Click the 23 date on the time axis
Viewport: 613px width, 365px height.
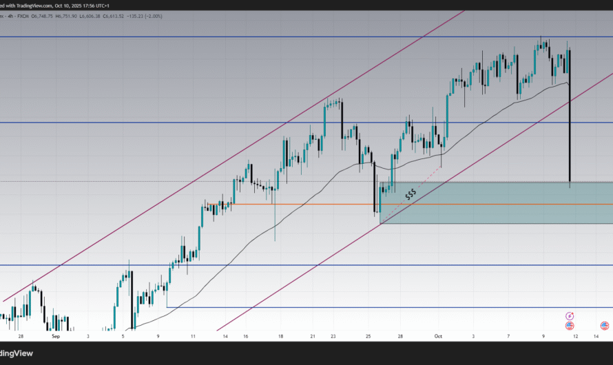click(x=333, y=336)
